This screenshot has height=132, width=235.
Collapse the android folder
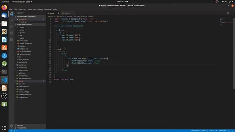pos(21,30)
